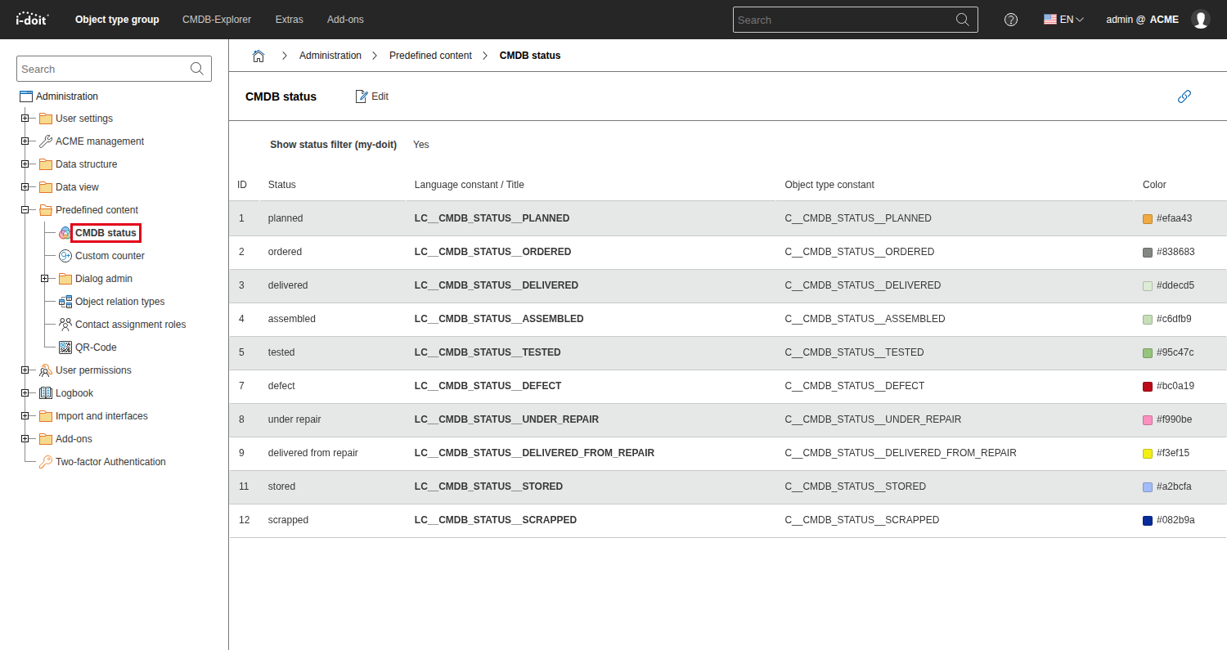Viewport: 1227px width, 650px height.
Task: Click the 'under repair' status cell
Action: 294,419
